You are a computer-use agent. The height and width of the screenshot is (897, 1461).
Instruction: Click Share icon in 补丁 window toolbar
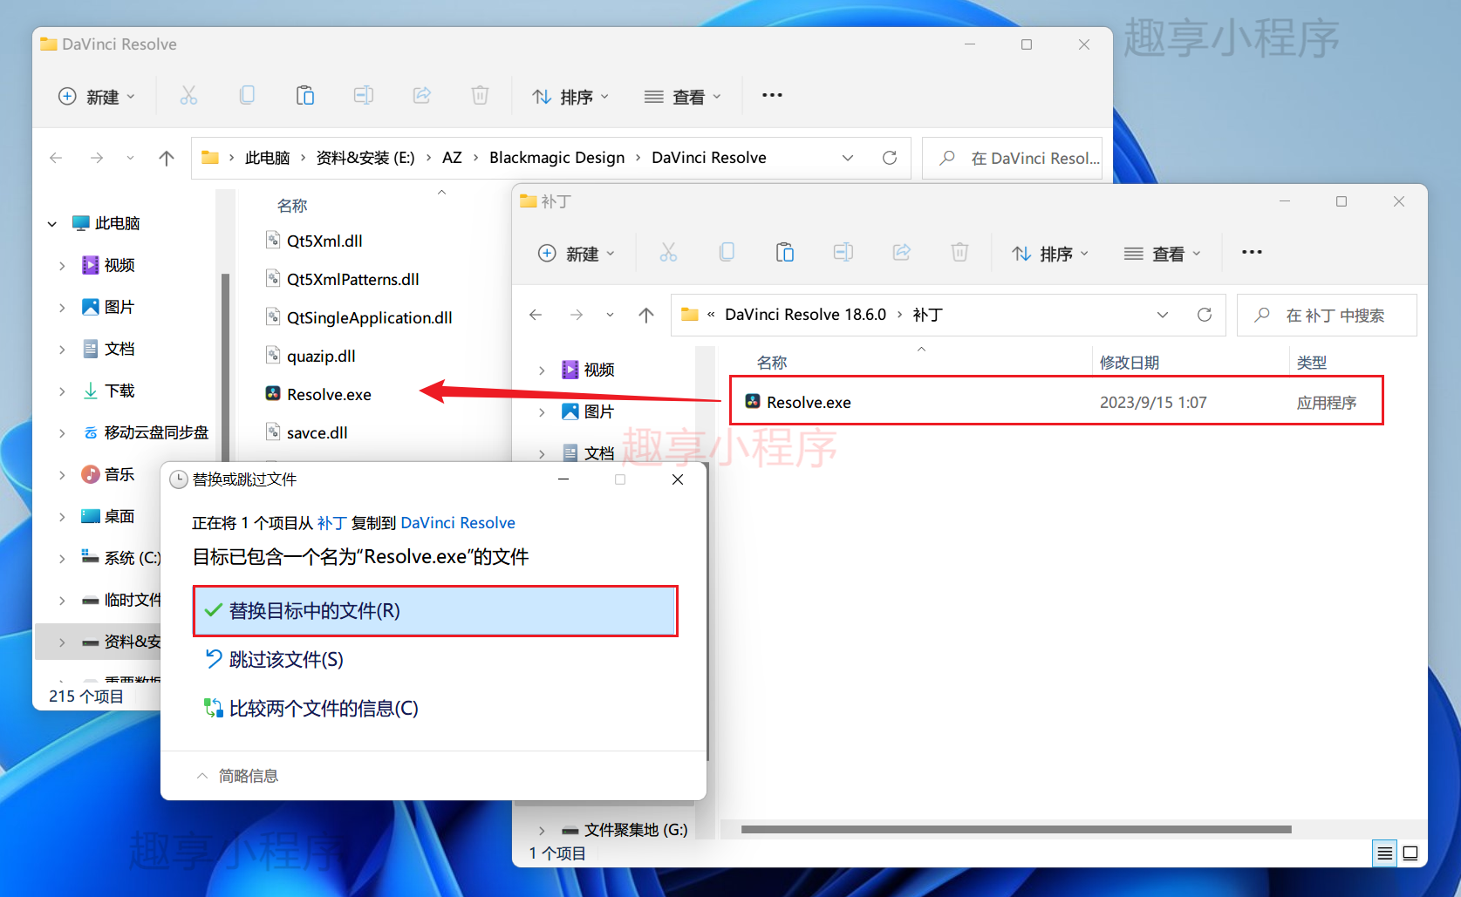point(902,253)
